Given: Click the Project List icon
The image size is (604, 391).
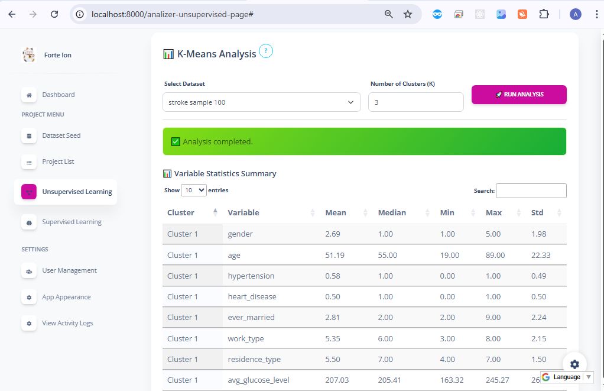Looking at the screenshot, I should (29, 161).
